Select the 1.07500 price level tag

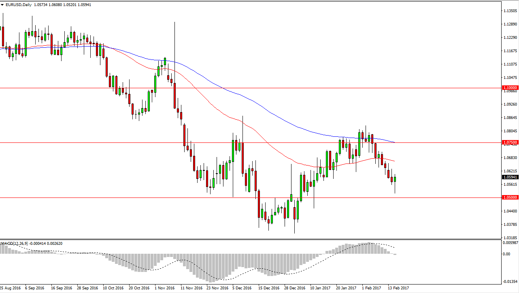510,142
